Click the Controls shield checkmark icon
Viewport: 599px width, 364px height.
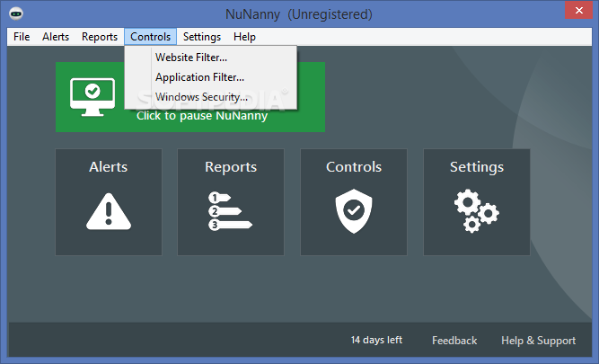click(354, 210)
